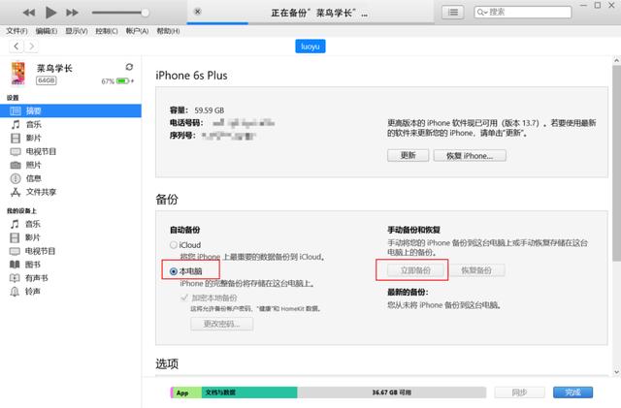Screen dimensions: 621x408
Task: Open the 控制(C) menu
Action: (x=107, y=31)
